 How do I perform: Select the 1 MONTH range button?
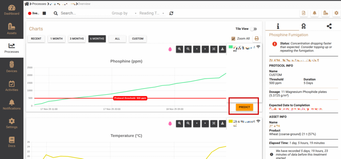(56, 39)
